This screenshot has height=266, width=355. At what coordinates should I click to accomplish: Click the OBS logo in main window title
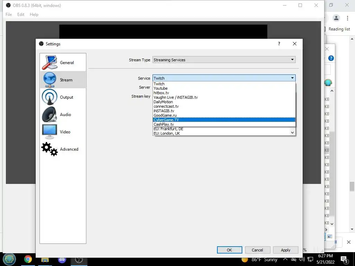tap(8, 5)
